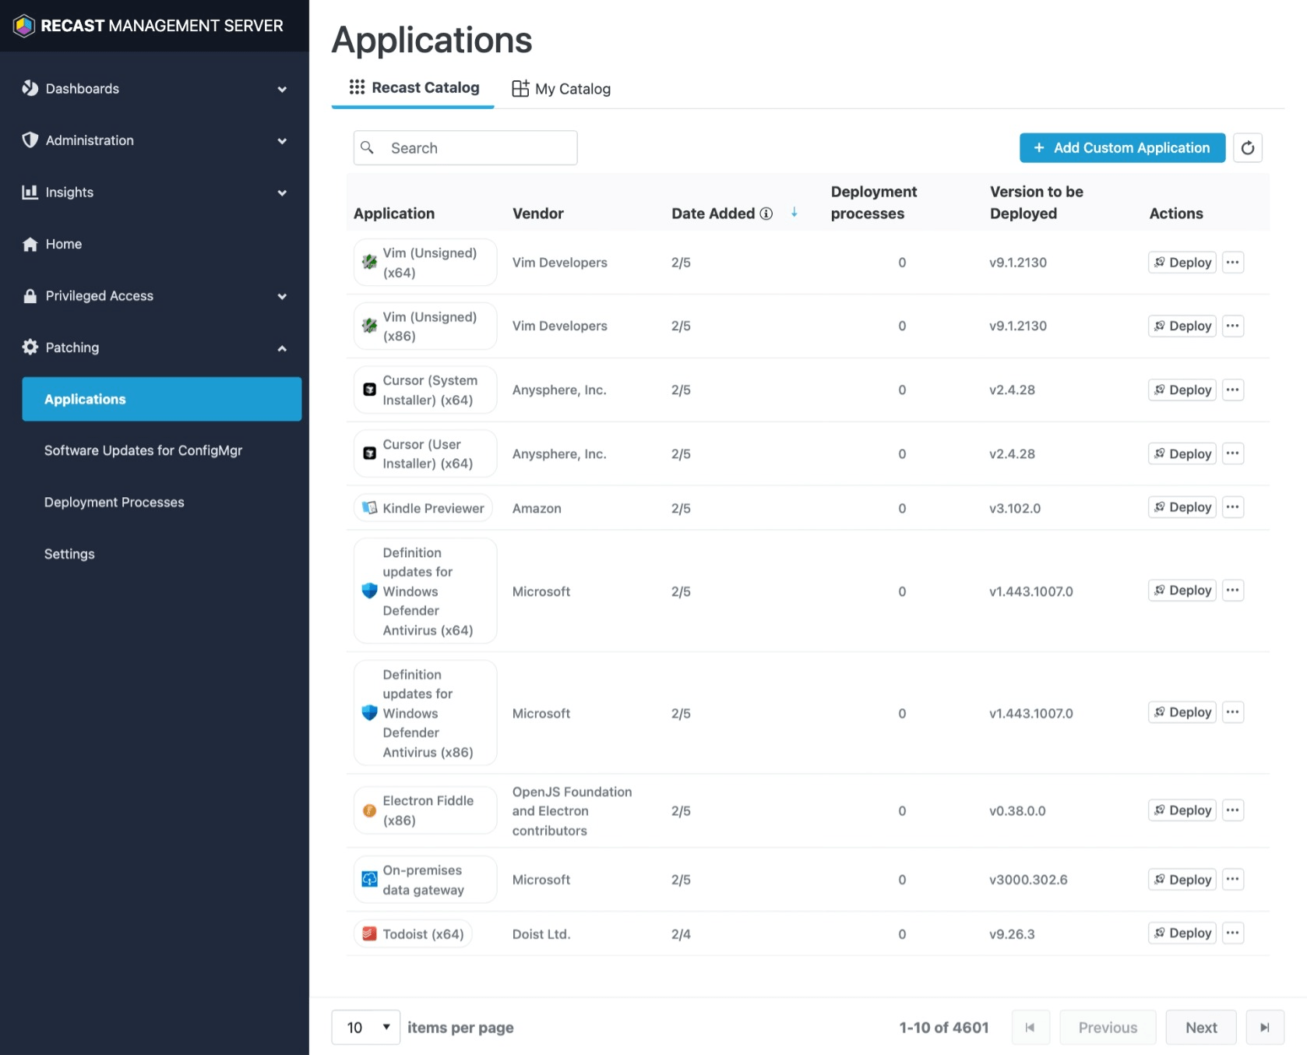Click the Windows Defender (x64) shield icon

(369, 591)
